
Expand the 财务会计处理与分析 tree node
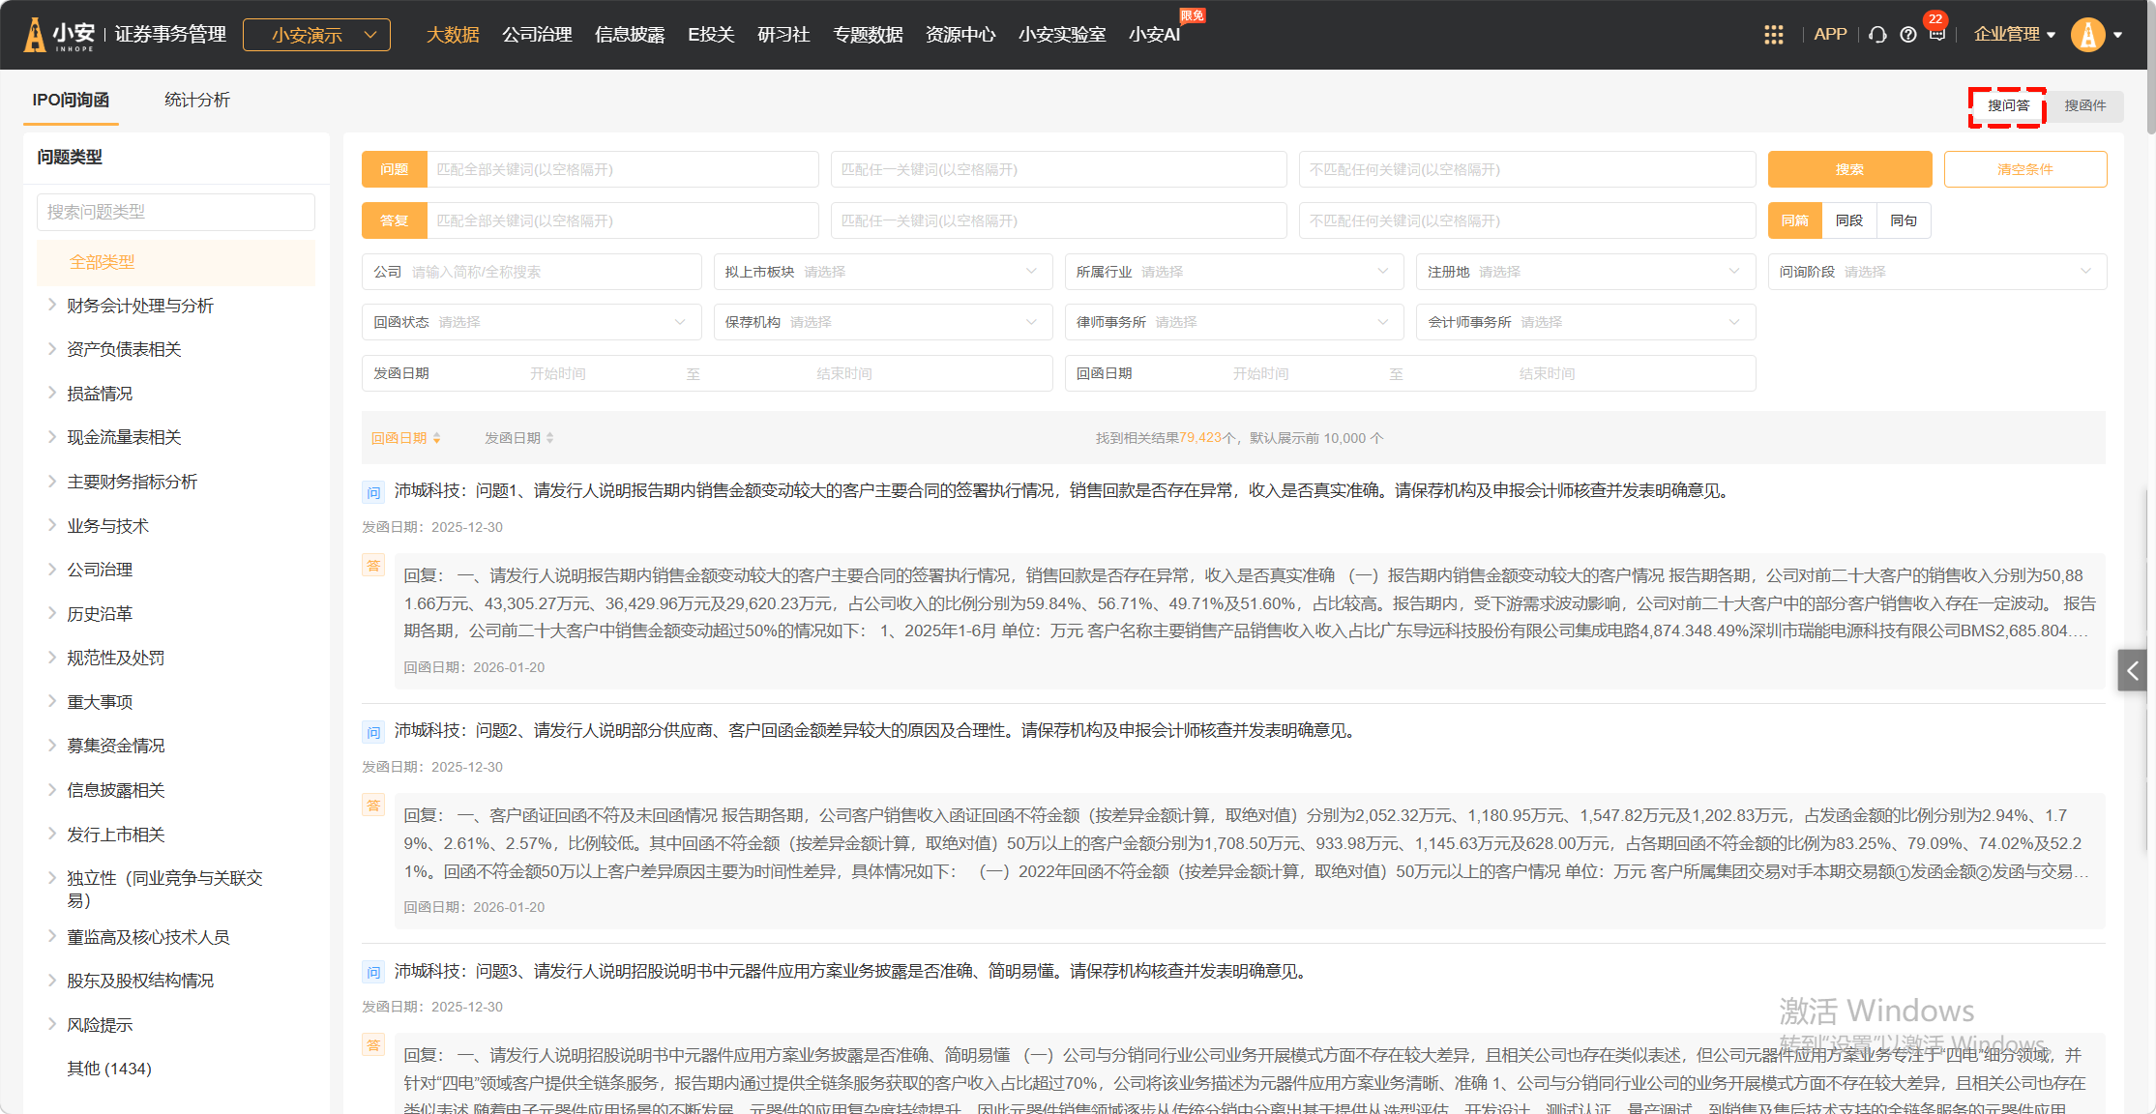52,306
